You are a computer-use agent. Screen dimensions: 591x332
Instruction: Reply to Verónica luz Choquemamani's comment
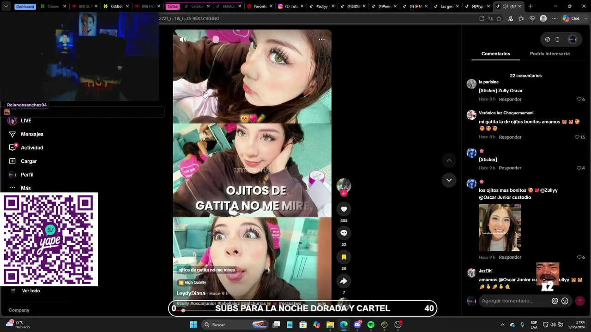pyautogui.click(x=510, y=137)
